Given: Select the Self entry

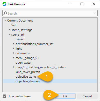Looking at the screenshot, I should 14,25.
